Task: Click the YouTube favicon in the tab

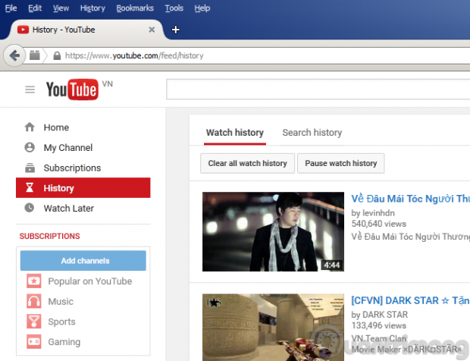Action: click(23, 30)
